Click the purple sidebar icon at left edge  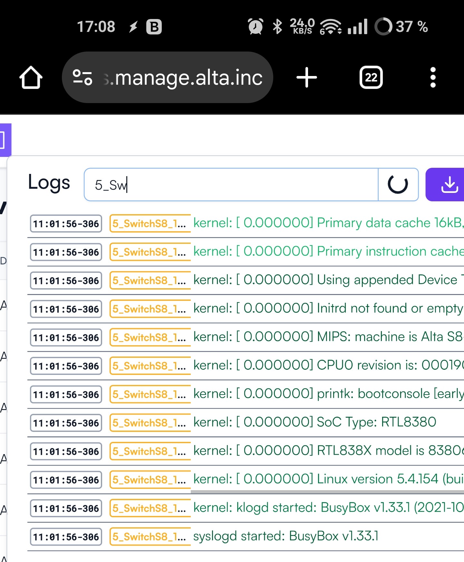pos(5,140)
